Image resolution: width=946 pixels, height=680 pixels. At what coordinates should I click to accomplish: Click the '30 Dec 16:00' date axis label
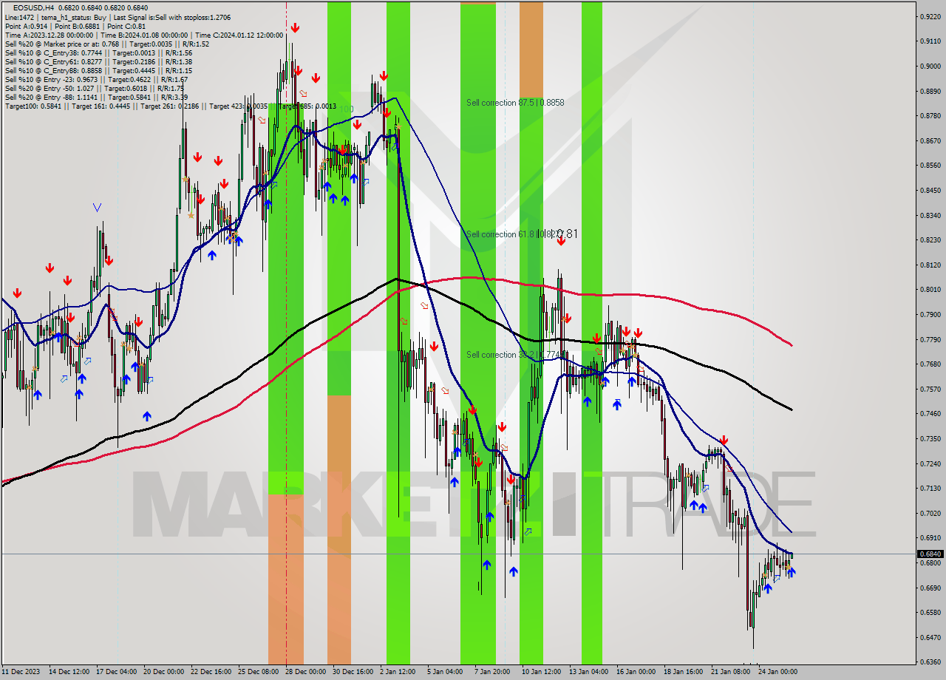tap(353, 672)
